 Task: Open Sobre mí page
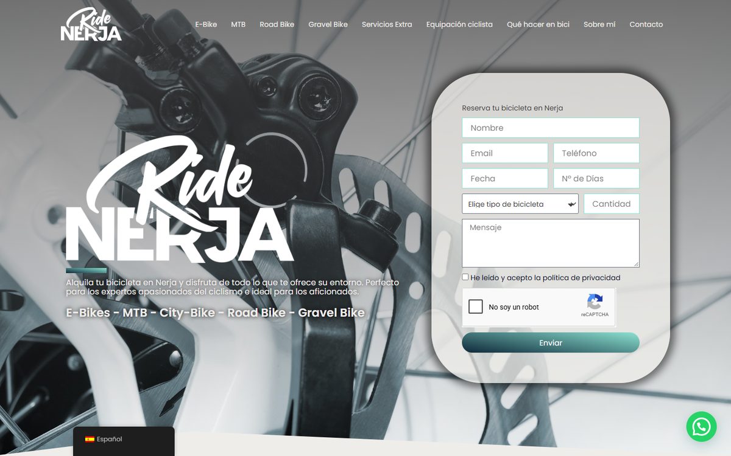(599, 24)
